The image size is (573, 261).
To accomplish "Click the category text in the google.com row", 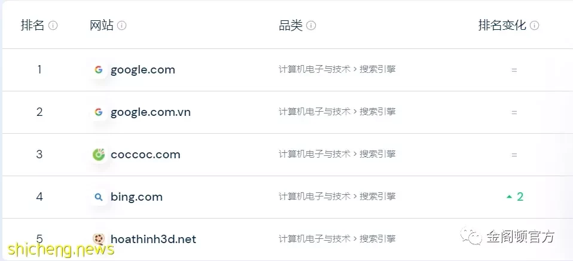I will click(337, 69).
